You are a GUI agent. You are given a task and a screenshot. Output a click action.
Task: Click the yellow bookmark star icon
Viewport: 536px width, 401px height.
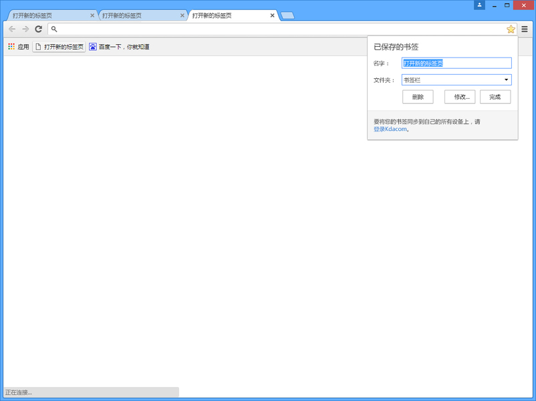511,29
